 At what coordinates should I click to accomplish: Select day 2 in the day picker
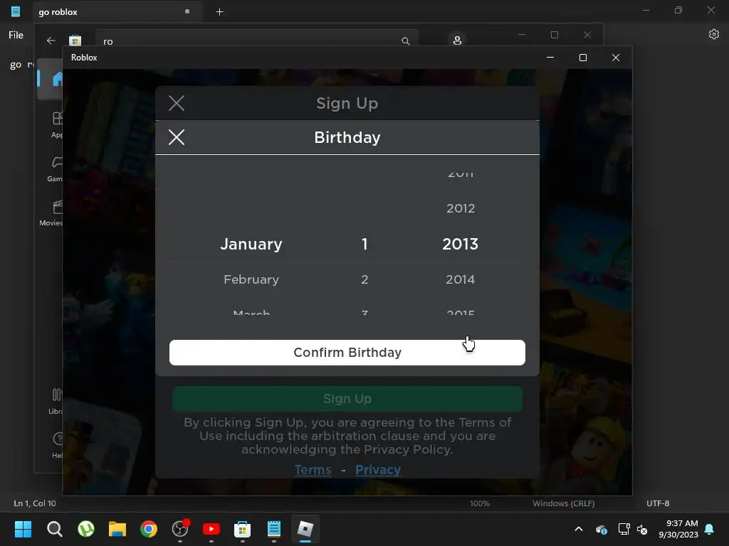pos(364,279)
